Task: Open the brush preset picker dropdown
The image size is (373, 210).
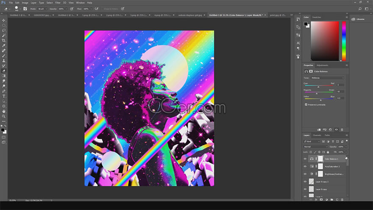Action: tap(20, 9)
